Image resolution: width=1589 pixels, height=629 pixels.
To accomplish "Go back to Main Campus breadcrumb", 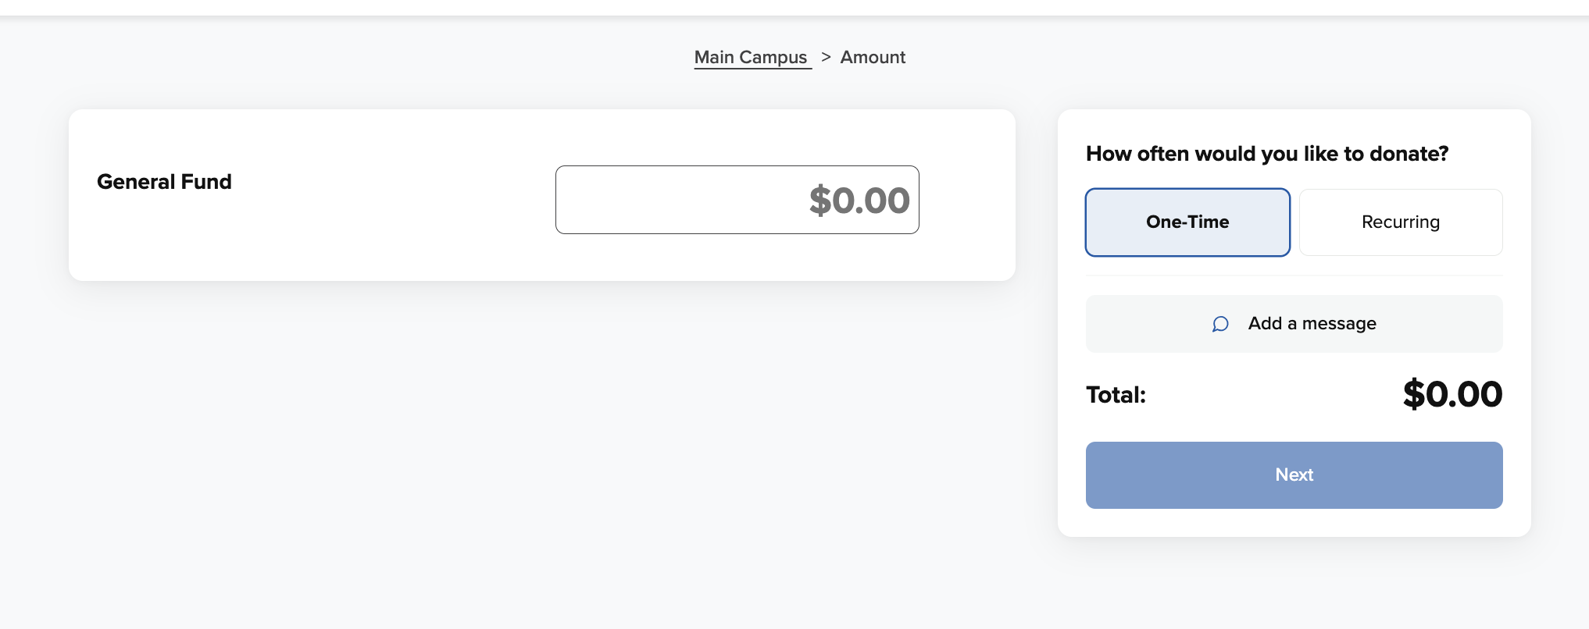I will pos(751,57).
